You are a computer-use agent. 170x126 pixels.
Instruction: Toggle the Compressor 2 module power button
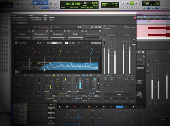click(x=51, y=31)
